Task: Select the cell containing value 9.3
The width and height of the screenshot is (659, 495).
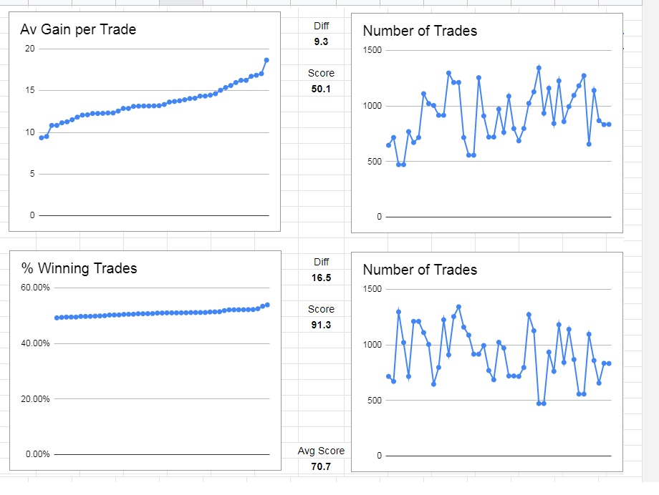Action: point(321,41)
